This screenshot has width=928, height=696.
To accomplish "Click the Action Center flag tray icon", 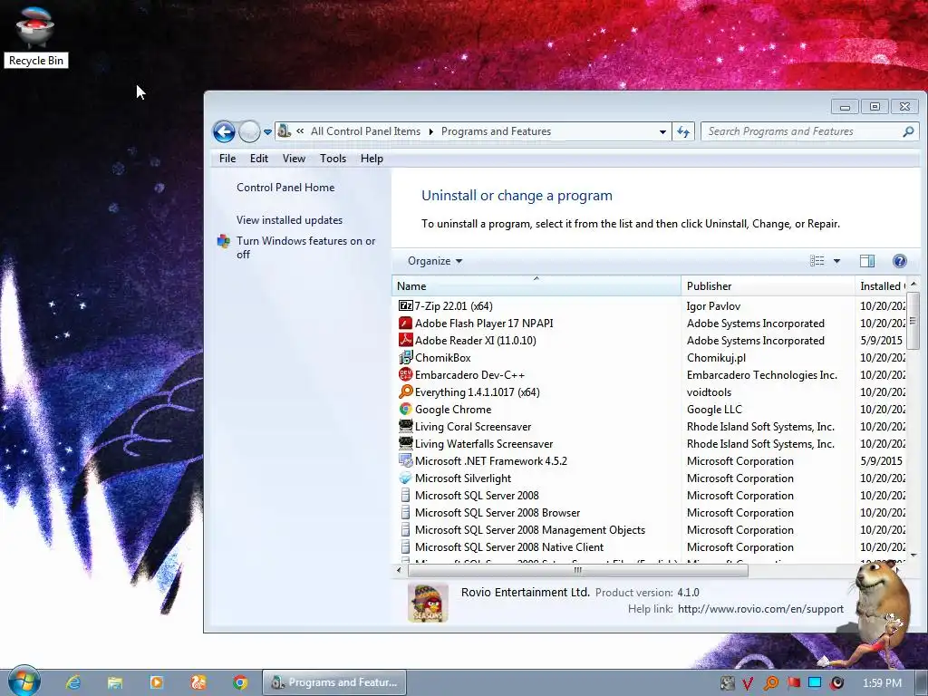I will pyautogui.click(x=793, y=683).
